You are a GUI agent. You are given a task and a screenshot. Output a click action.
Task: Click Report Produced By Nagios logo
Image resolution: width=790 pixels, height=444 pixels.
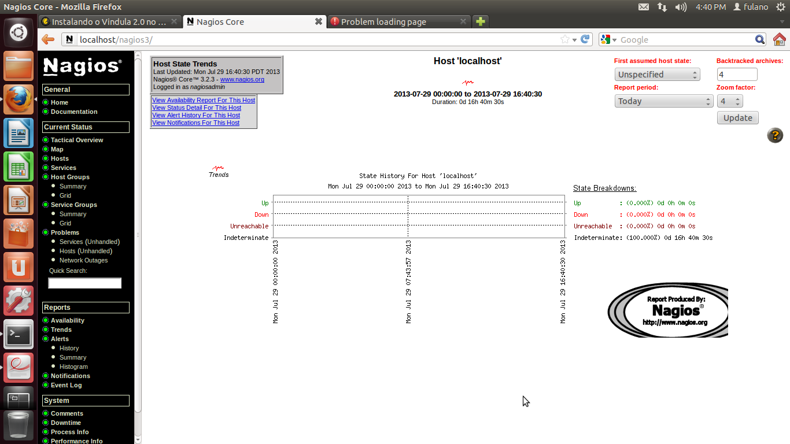coord(668,309)
